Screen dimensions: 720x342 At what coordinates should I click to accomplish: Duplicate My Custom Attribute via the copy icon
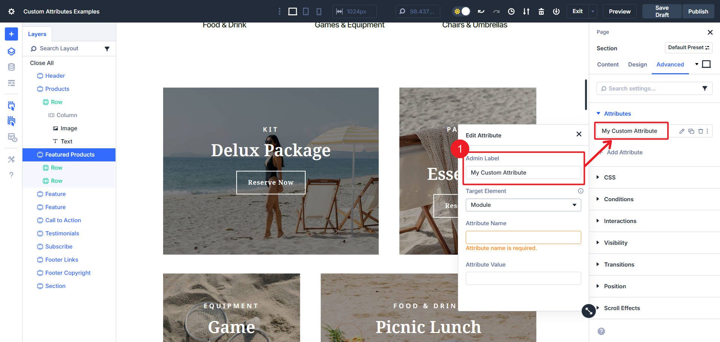[x=691, y=131]
